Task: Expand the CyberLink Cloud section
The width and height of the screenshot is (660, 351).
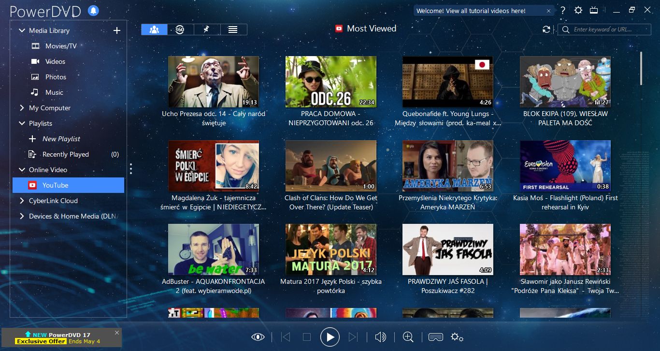Action: coord(22,201)
